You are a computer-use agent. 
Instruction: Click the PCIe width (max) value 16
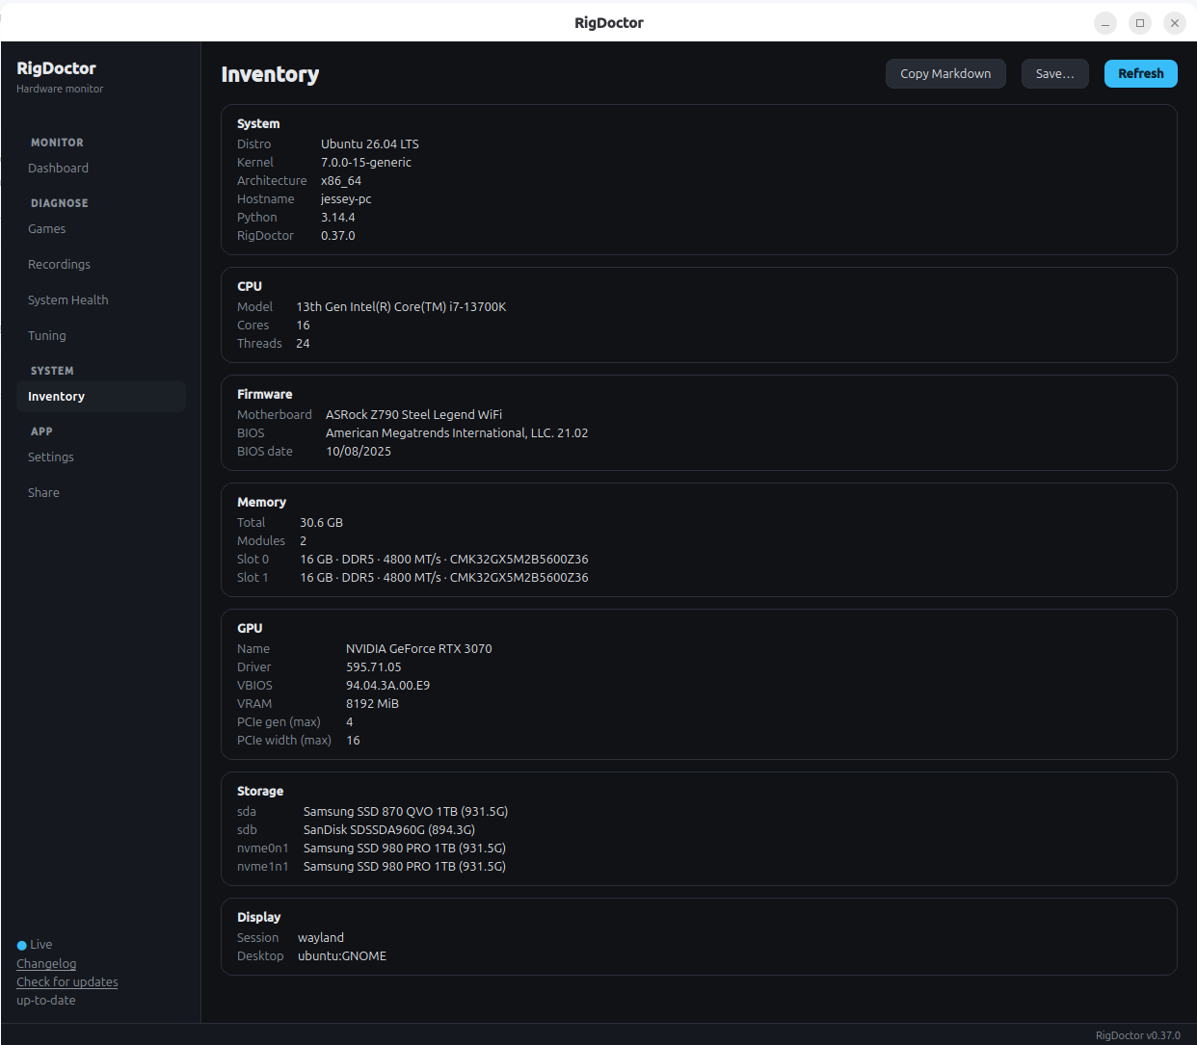click(353, 740)
